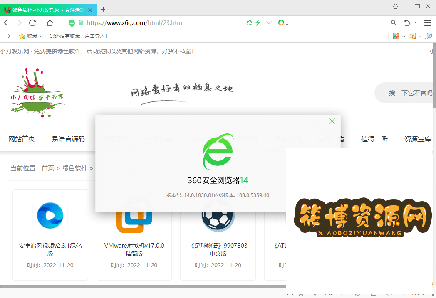
Task: Go back to the previous page
Action: coord(6,23)
